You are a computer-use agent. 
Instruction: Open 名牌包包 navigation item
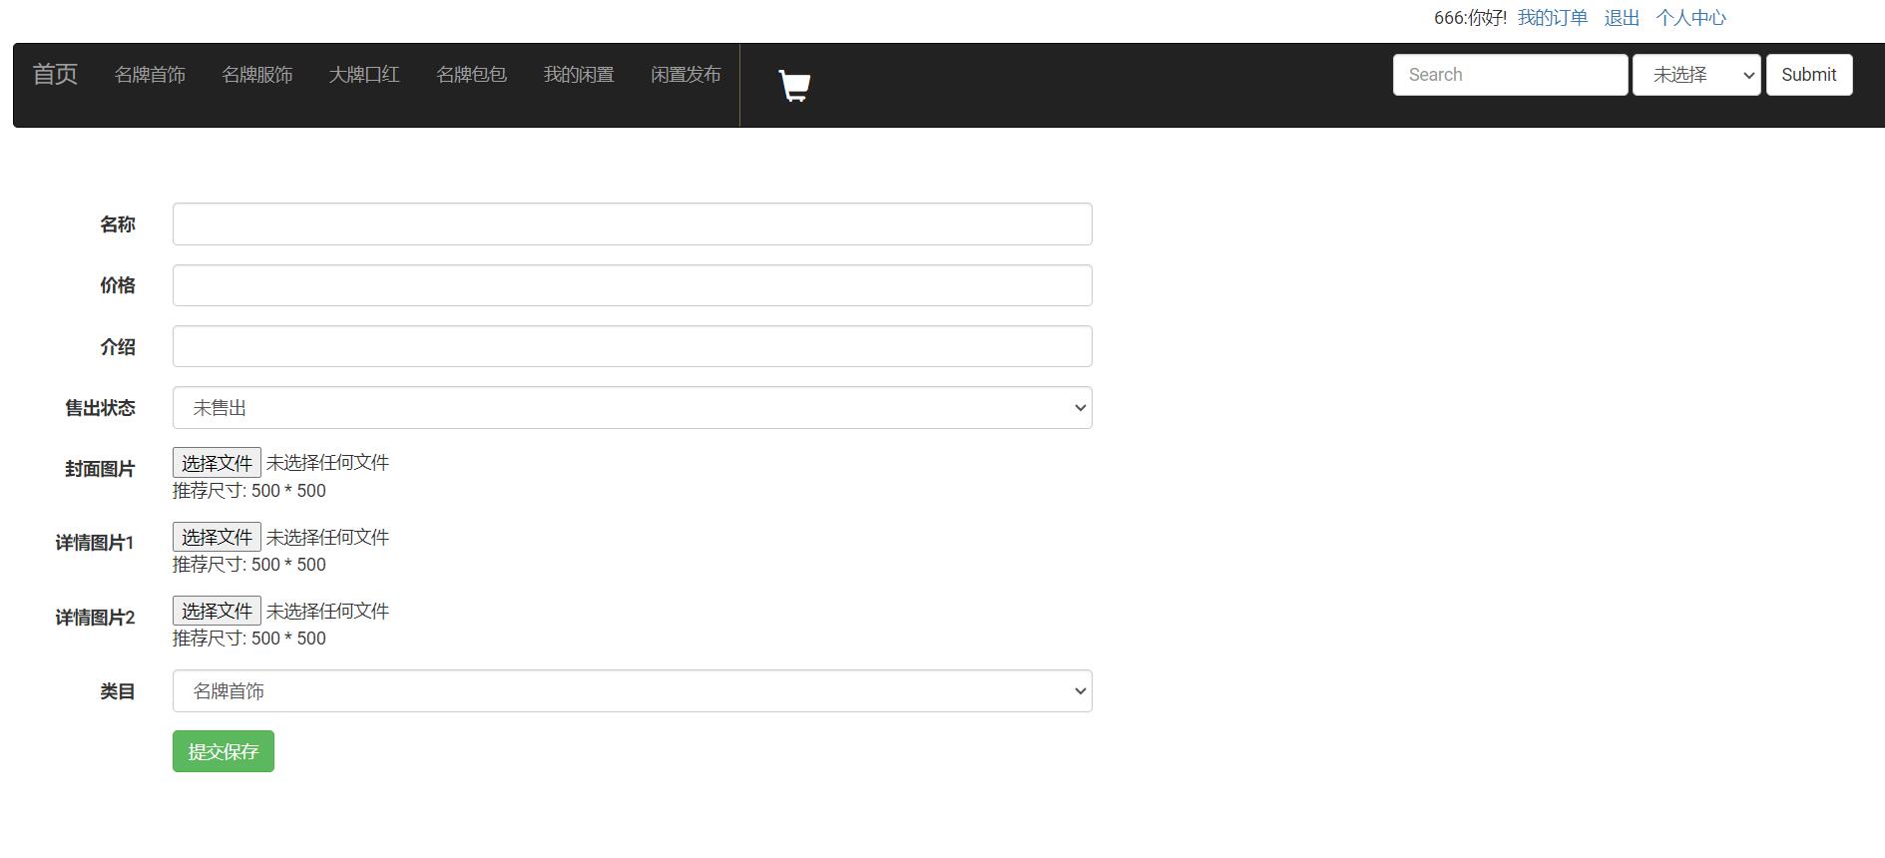[472, 75]
